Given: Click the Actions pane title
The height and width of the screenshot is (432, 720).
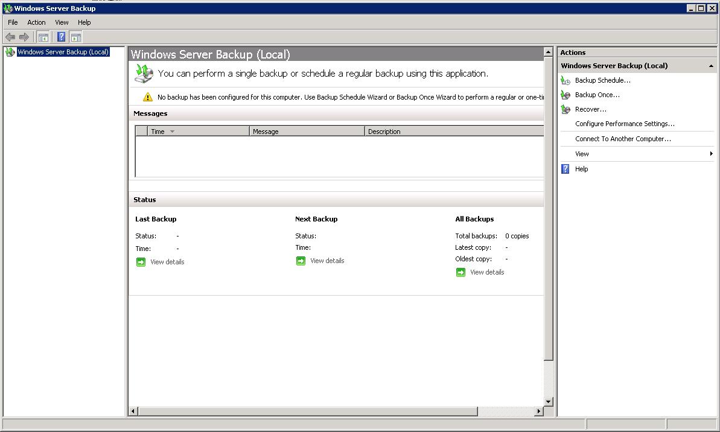Looking at the screenshot, I should [x=573, y=52].
